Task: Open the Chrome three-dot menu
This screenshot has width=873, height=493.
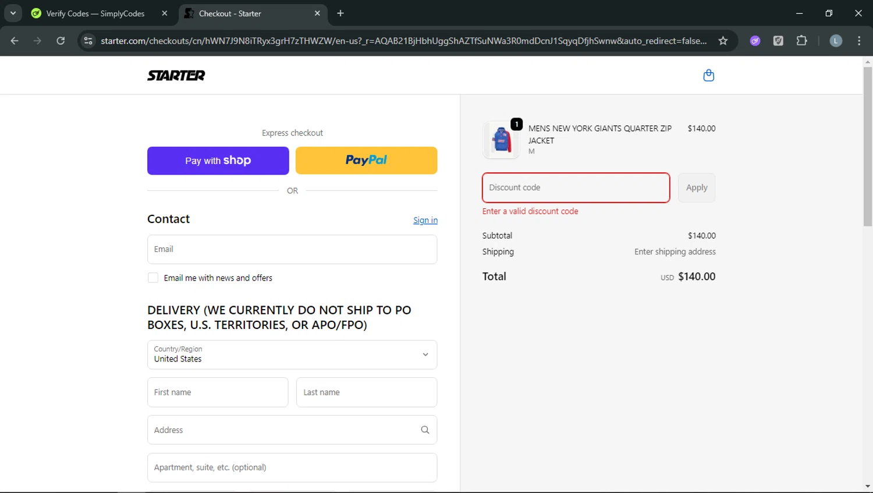Action: (x=859, y=41)
